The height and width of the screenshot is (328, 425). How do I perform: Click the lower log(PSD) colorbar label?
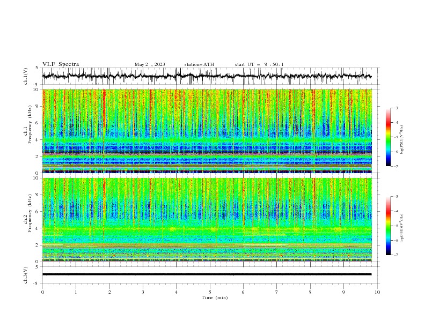click(x=401, y=228)
